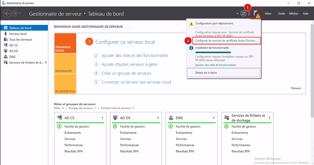The image size is (314, 165).
Task: Open the Outils menu
Action: point(281,14)
